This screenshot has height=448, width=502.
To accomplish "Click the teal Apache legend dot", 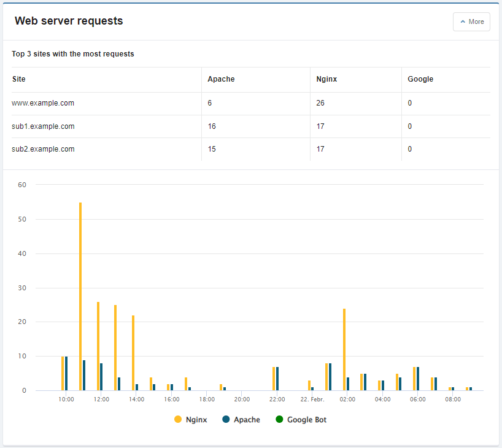I will [x=226, y=420].
